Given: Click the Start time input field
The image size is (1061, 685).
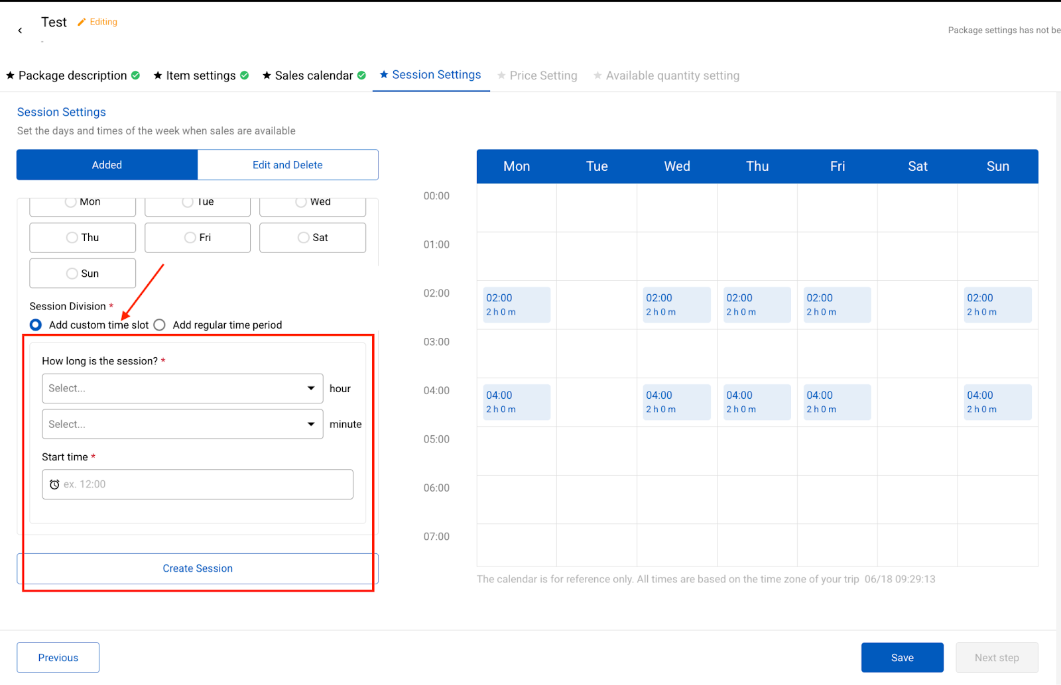Looking at the screenshot, I should [198, 484].
